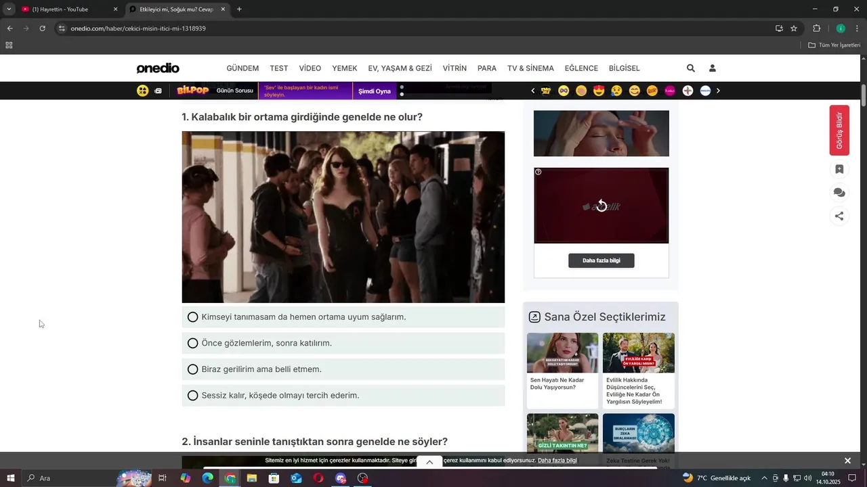The width and height of the screenshot is (867, 487).
Task: Open EV, YAŞAM & GEZİ menu
Action: [400, 68]
